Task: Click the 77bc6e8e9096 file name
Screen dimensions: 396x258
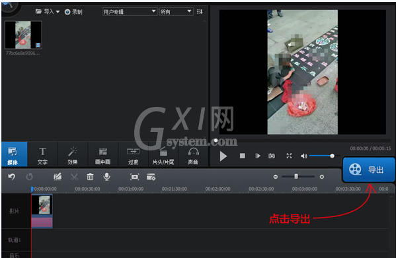Action: pyautogui.click(x=22, y=53)
